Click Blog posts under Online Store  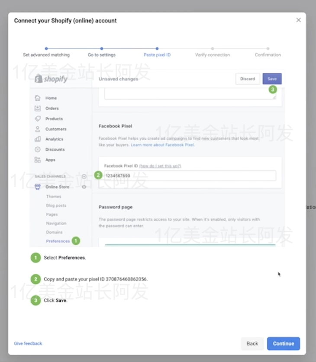pos(56,205)
